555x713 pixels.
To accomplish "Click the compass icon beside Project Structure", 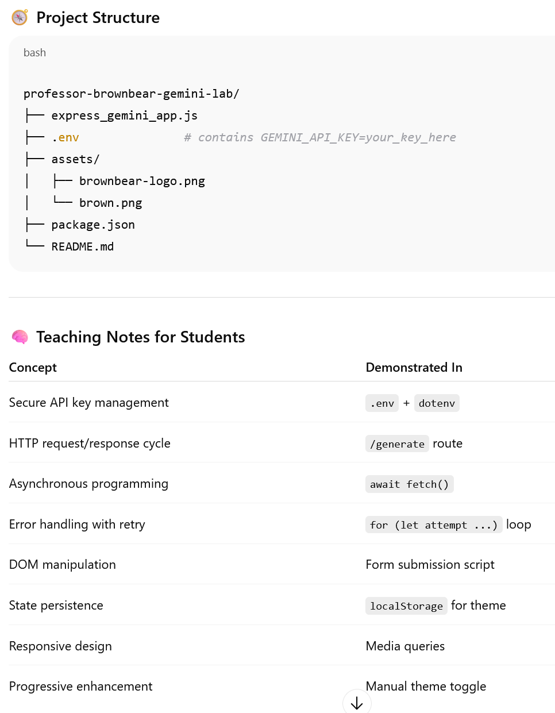I will point(20,17).
